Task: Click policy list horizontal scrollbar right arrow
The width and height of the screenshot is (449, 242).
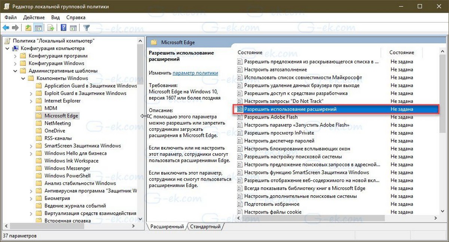Action: 436,218
